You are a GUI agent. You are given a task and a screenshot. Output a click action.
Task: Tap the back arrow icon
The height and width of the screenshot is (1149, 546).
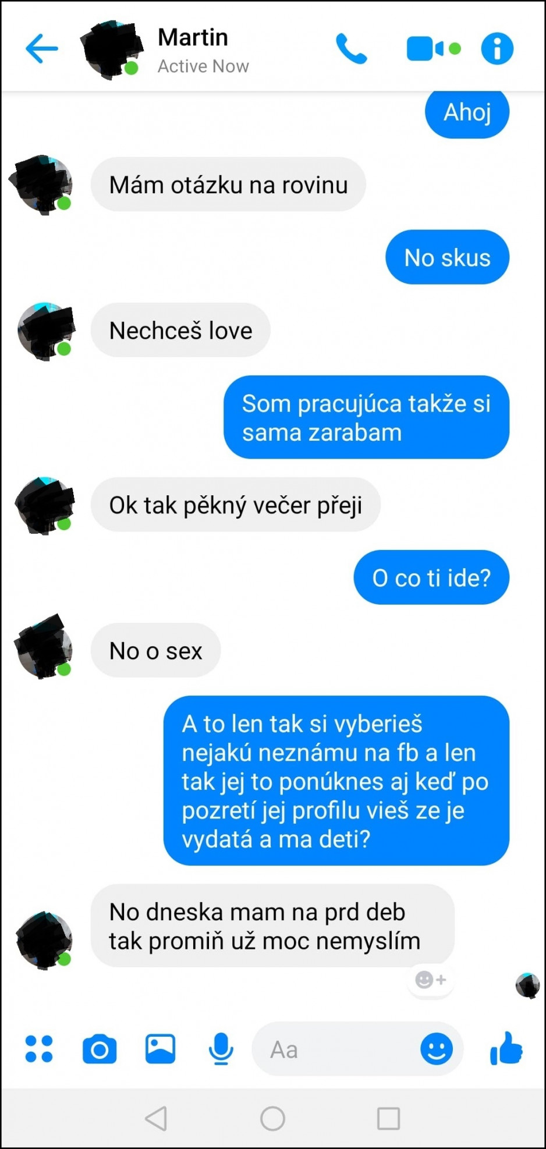coord(42,48)
